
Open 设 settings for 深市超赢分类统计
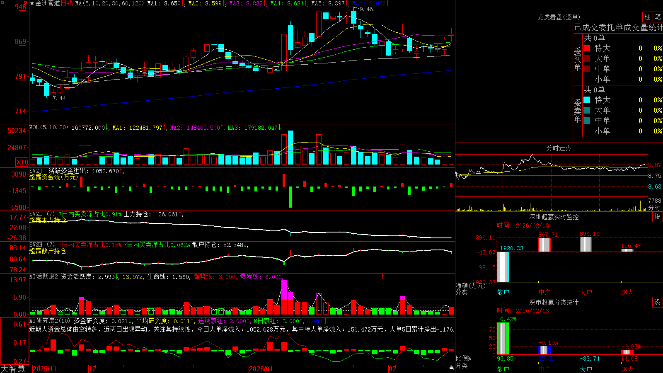658,302
